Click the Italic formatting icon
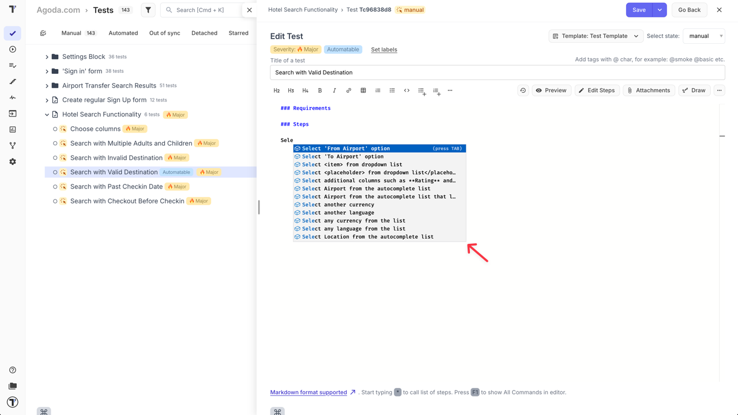 click(334, 90)
